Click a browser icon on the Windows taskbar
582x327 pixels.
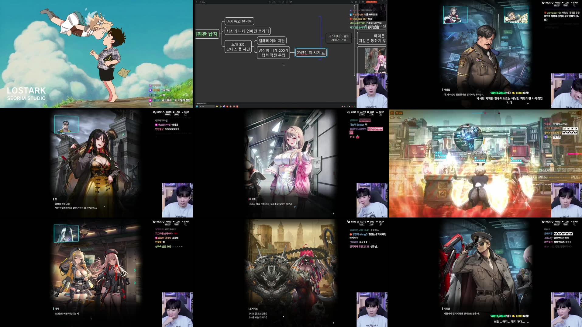pos(221,106)
